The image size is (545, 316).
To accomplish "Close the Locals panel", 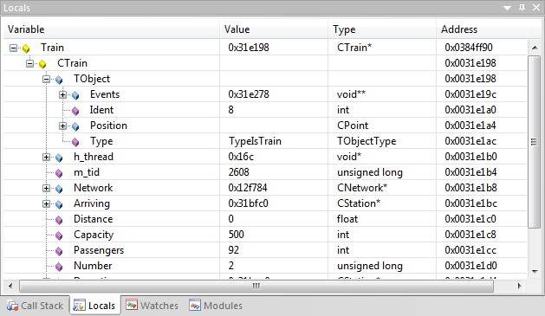I will coord(536,8).
